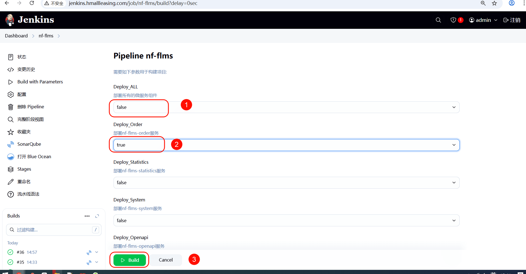Open SonarQube icon on build #36
Screen dimensions: 526x274
89,252
